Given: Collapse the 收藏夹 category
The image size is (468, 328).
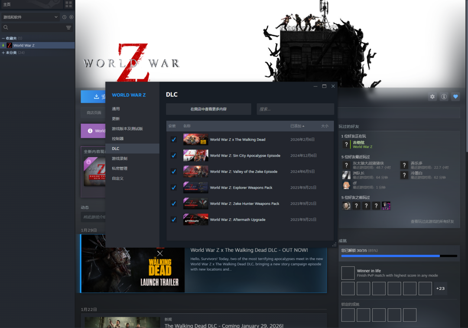Looking at the screenshot, I should pos(3,38).
